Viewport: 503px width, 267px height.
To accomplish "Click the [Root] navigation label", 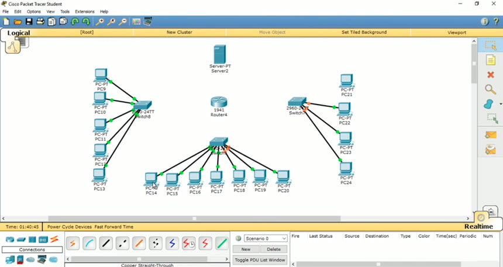I will coord(87,32).
